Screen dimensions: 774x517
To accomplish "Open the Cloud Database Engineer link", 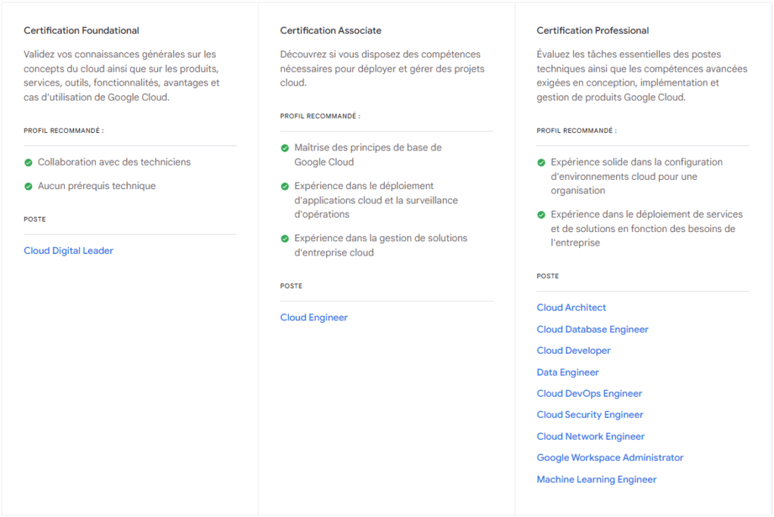I will click(x=592, y=329).
